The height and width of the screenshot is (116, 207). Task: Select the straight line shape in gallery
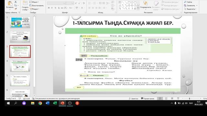[123, 2]
